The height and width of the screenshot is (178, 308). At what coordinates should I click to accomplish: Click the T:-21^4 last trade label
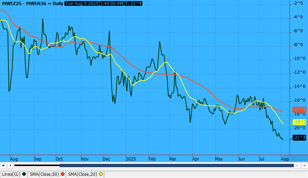point(133,3)
